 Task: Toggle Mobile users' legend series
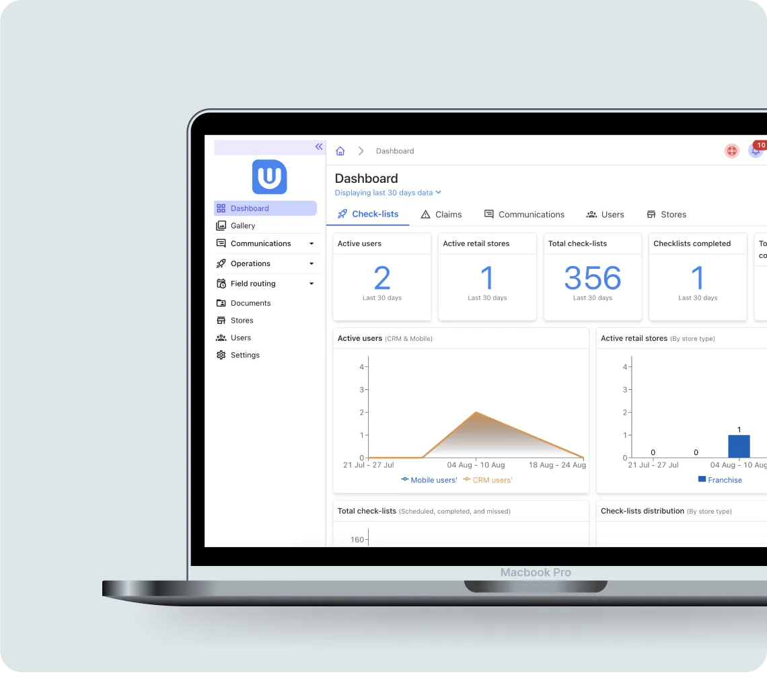pyautogui.click(x=429, y=480)
